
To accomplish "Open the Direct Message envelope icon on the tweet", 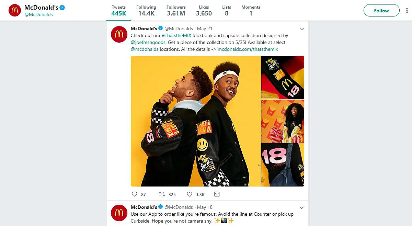I will click(x=217, y=194).
